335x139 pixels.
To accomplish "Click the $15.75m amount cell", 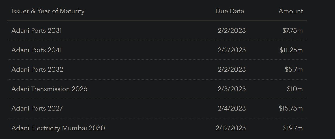I will [x=291, y=108].
